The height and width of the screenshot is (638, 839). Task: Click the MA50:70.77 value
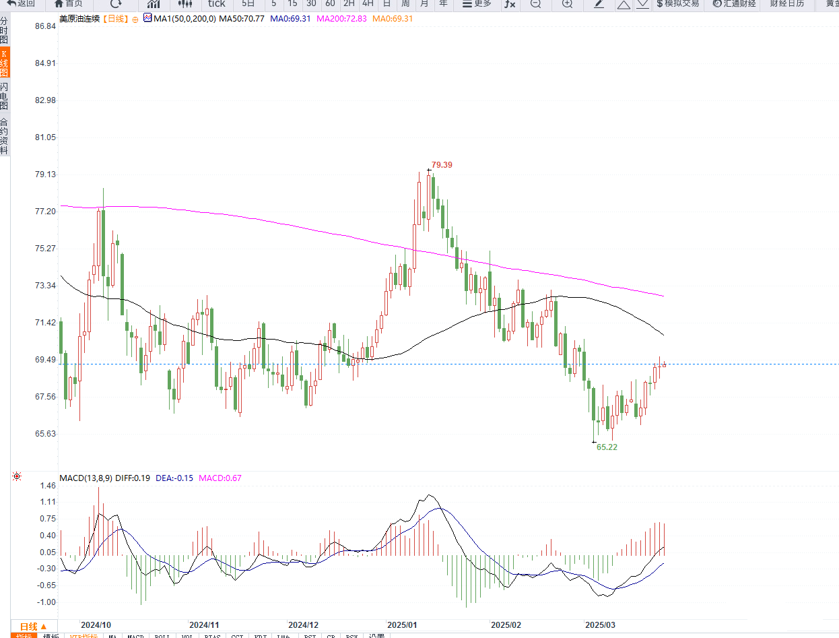(x=242, y=19)
